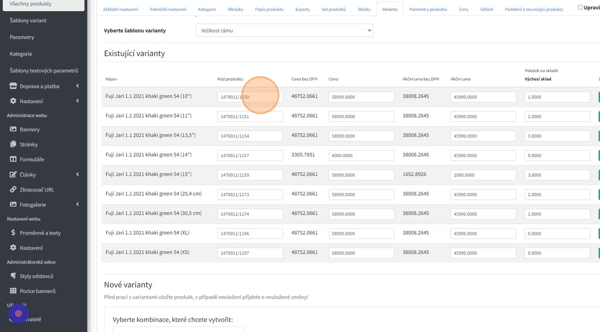Click the Doprava a platba store icon
The image size is (600, 332).
pyautogui.click(x=13, y=86)
